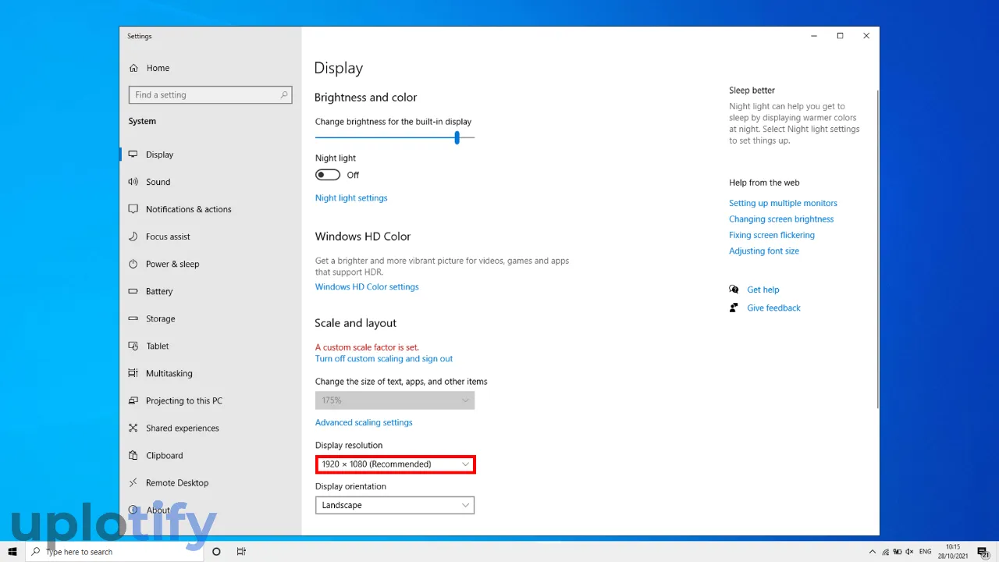Viewport: 999px width, 562px height.
Task: Click Setting up multiple monitors link
Action: [783, 203]
